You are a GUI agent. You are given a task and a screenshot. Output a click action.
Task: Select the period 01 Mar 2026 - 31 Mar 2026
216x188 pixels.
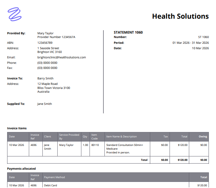(x=191, y=43)
